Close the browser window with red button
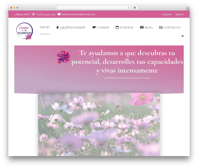The width and height of the screenshot is (198, 168). (x=11, y=8)
